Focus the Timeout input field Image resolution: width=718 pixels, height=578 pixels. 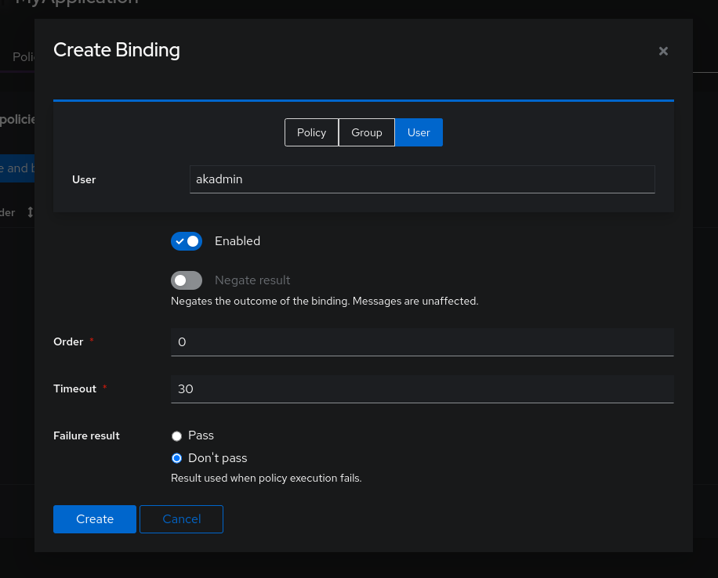pos(422,389)
